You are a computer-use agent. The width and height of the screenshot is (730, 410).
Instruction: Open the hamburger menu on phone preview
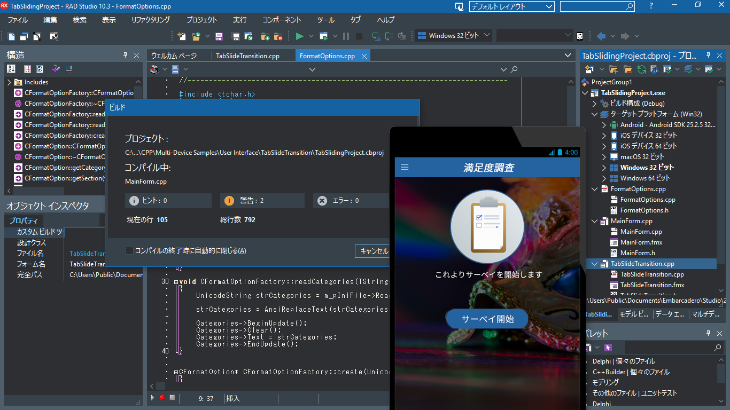coord(405,168)
